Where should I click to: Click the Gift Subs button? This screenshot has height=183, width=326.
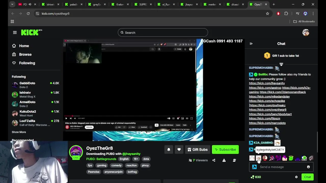point(198,149)
